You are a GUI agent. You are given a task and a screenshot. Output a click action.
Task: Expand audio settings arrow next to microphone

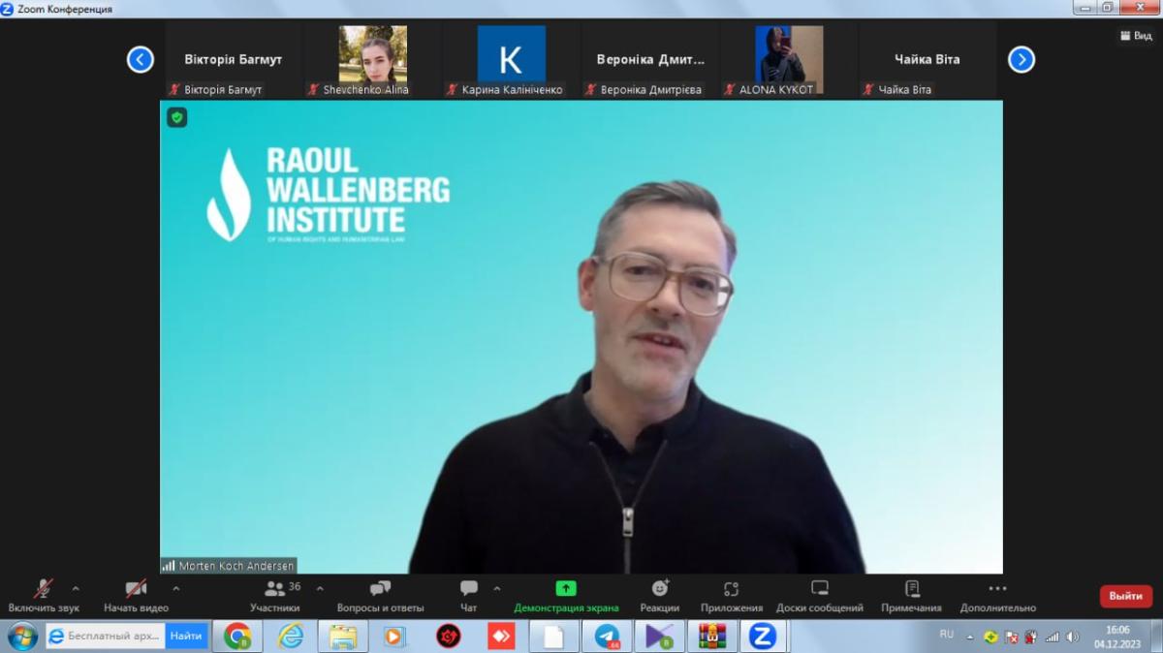[x=76, y=588]
